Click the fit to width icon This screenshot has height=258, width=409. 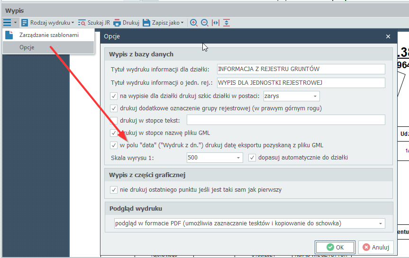[216, 22]
